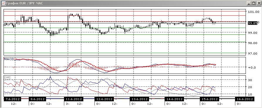This screenshot has width=262, height=108.
Task: Select the 15.6.2012 date marker
Action: [209, 99]
